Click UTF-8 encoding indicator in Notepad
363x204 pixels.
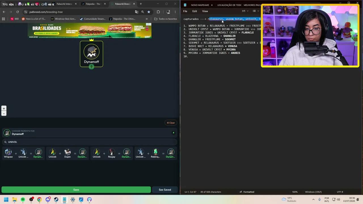click(340, 192)
